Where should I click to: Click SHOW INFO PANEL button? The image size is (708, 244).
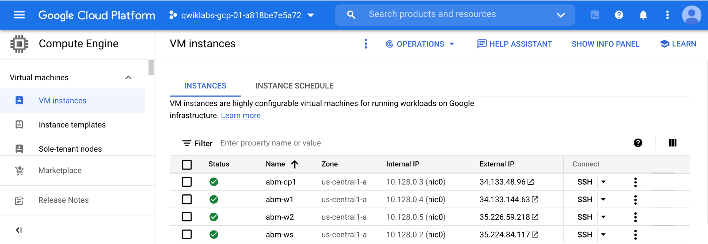click(605, 44)
